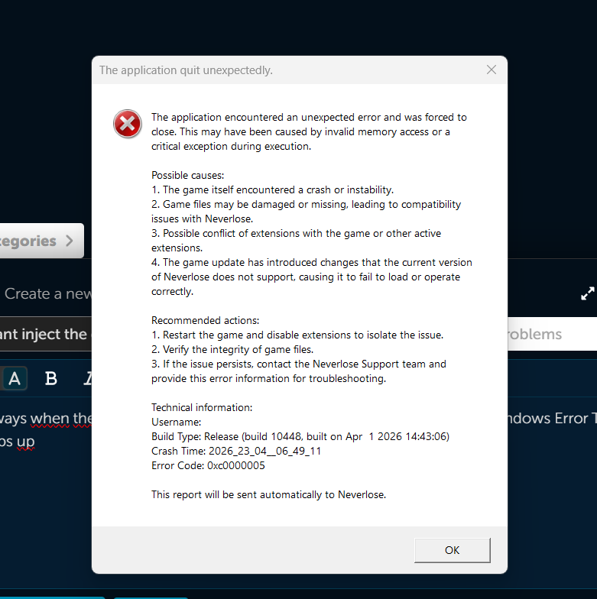The image size is (597, 599).
Task: Click the OK button in crash dialog
Action: click(453, 550)
